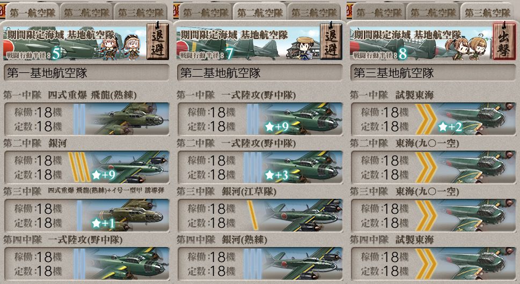Edit the 第三基地航空隊 name field
This screenshot has width=520, height=284.
434,73
